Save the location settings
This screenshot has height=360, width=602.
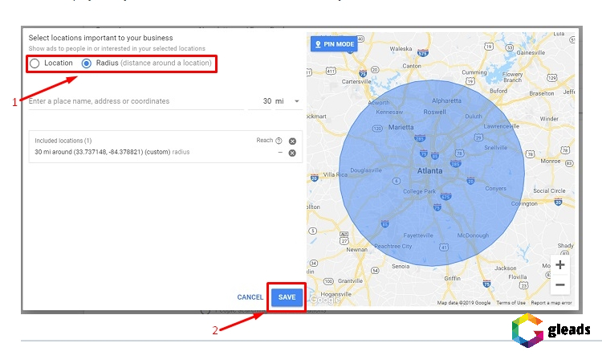[287, 297]
